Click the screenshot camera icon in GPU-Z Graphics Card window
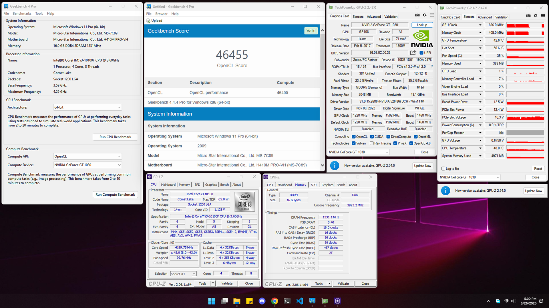 [417, 15]
